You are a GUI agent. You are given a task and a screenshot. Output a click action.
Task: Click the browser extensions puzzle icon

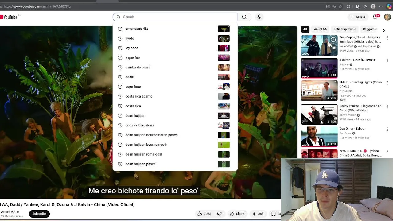[348, 6]
